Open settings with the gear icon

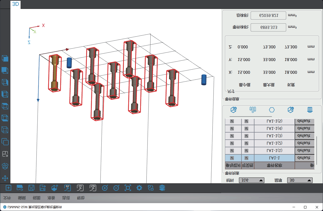tap(139, 188)
